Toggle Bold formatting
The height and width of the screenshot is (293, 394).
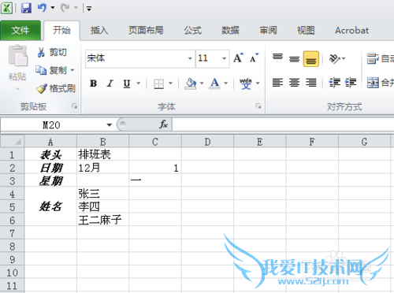pyautogui.click(x=94, y=83)
